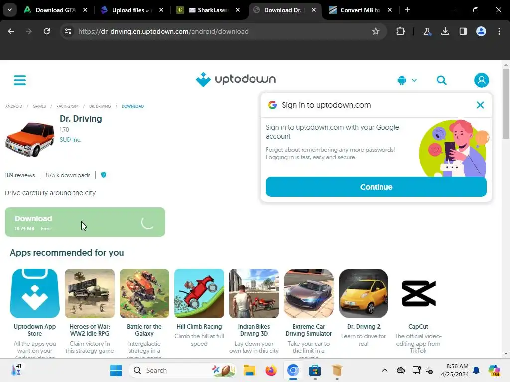Click the green Download button
This screenshot has width=510, height=382.
[85, 222]
